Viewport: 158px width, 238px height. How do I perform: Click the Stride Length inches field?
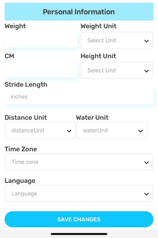[x=79, y=97]
